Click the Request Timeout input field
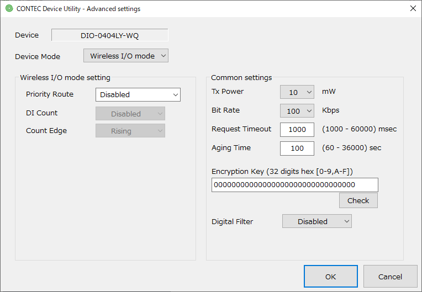 297,130
